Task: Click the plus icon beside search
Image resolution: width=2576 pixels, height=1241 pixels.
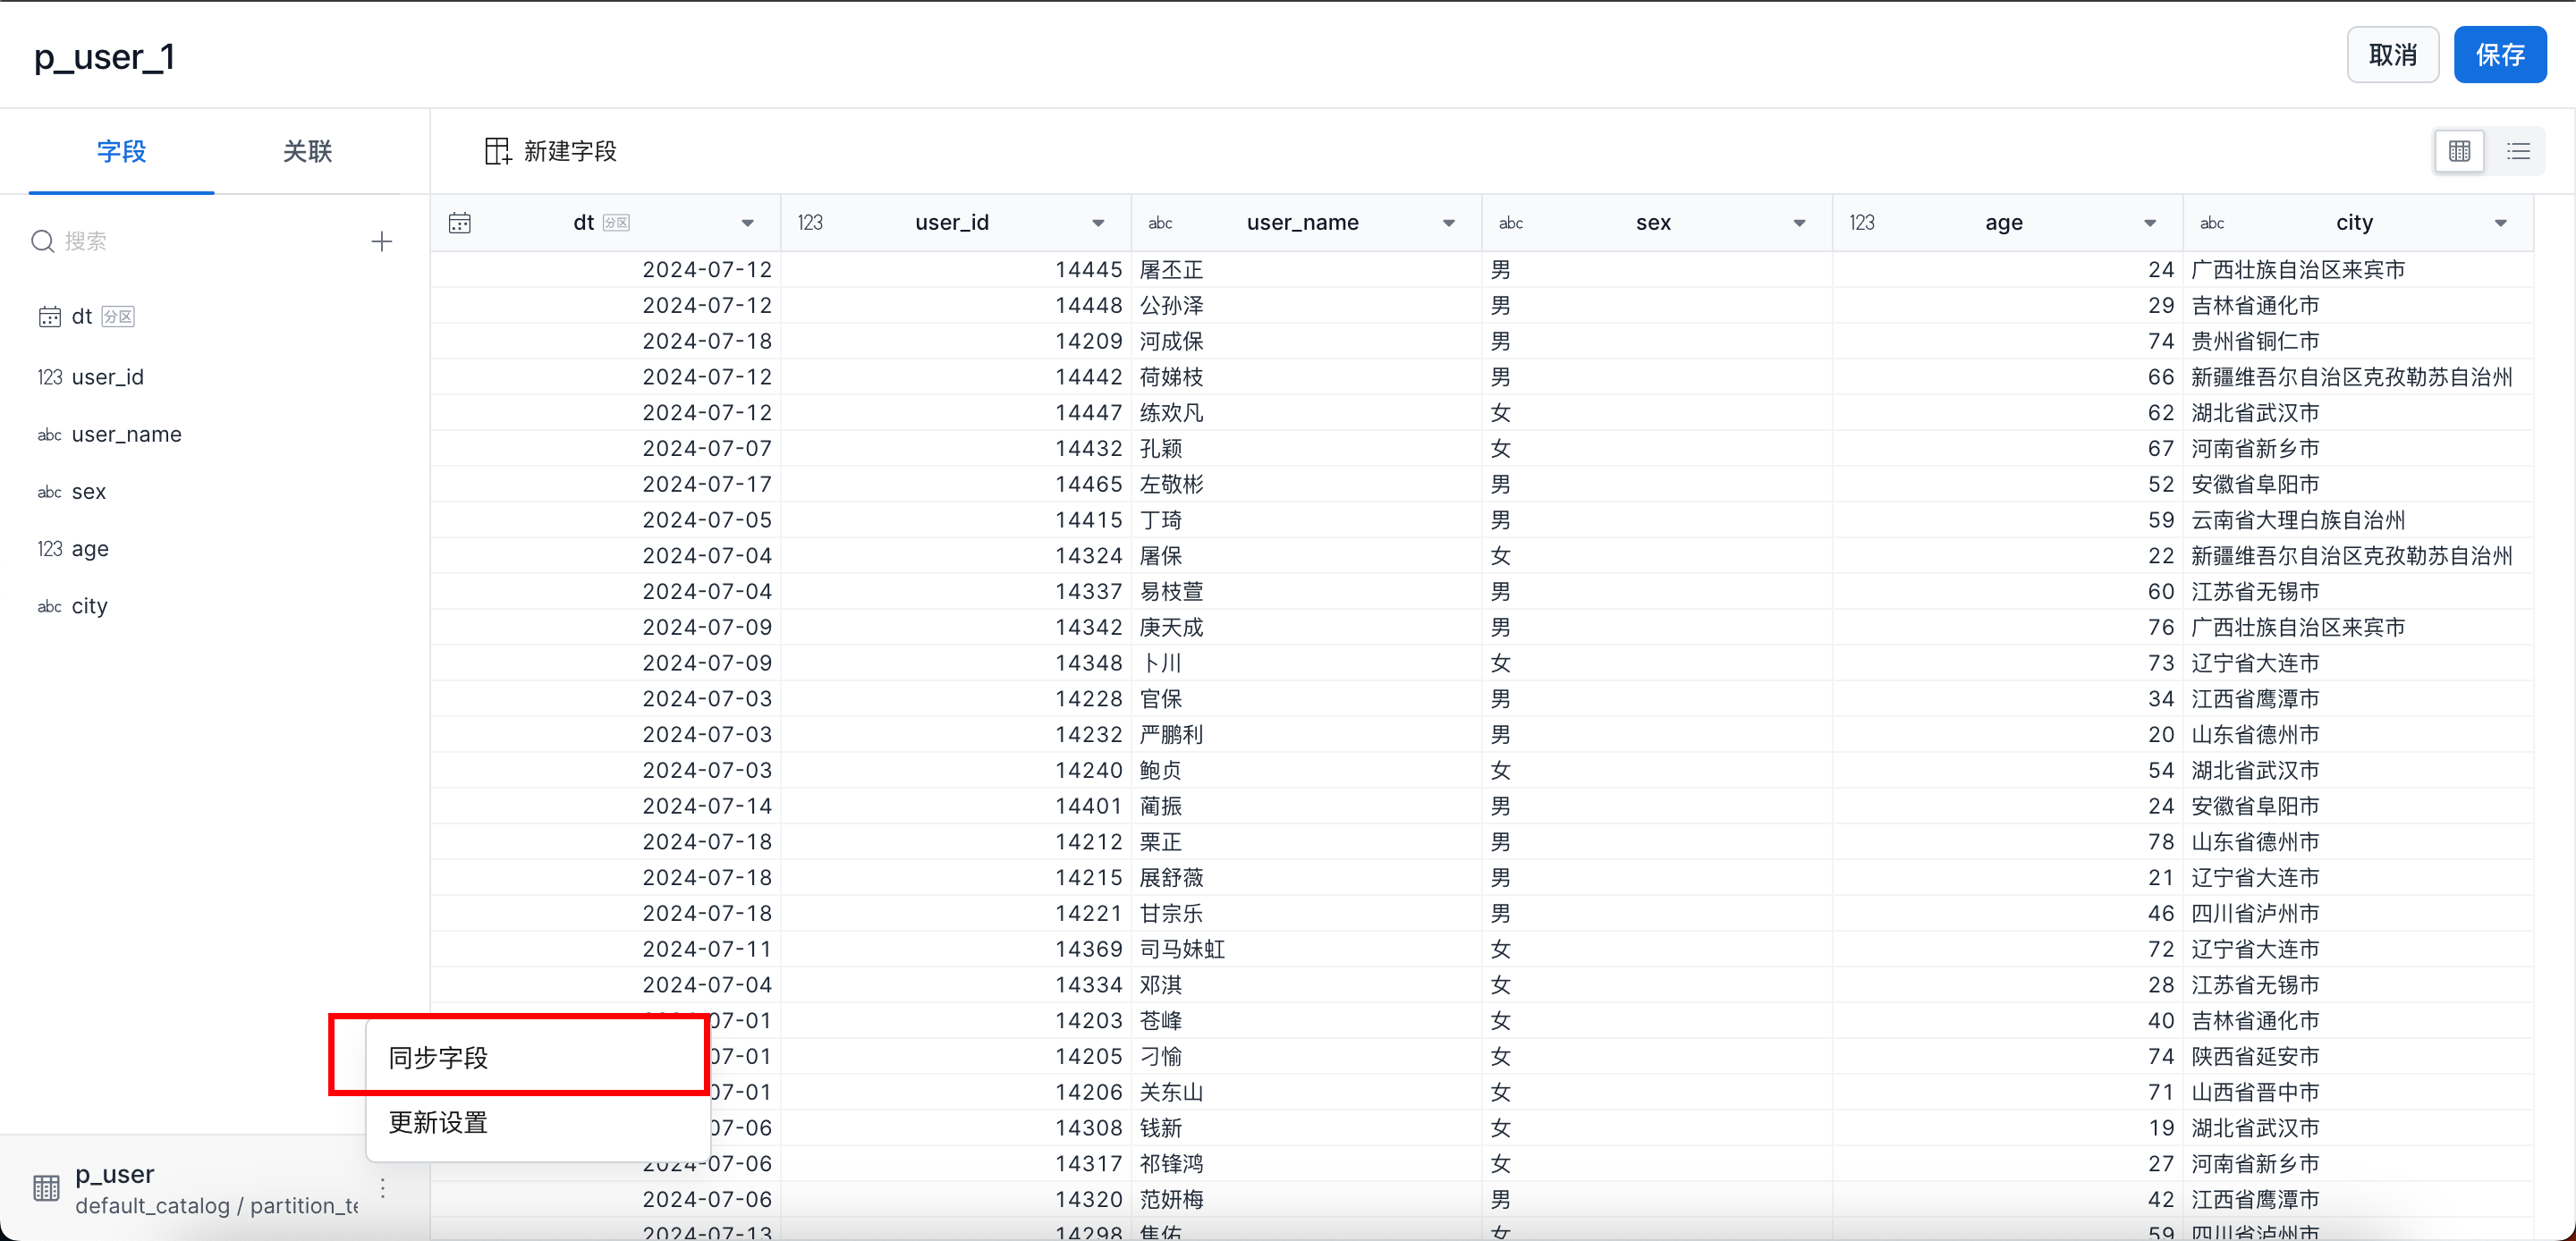Action: click(381, 241)
